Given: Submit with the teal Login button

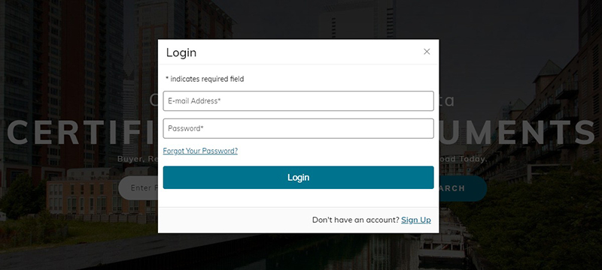Looking at the screenshot, I should tap(298, 178).
